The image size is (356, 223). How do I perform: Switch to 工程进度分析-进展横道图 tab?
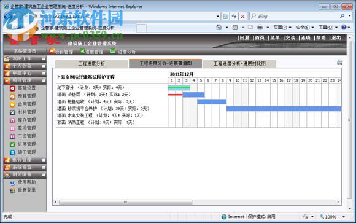[165, 63]
